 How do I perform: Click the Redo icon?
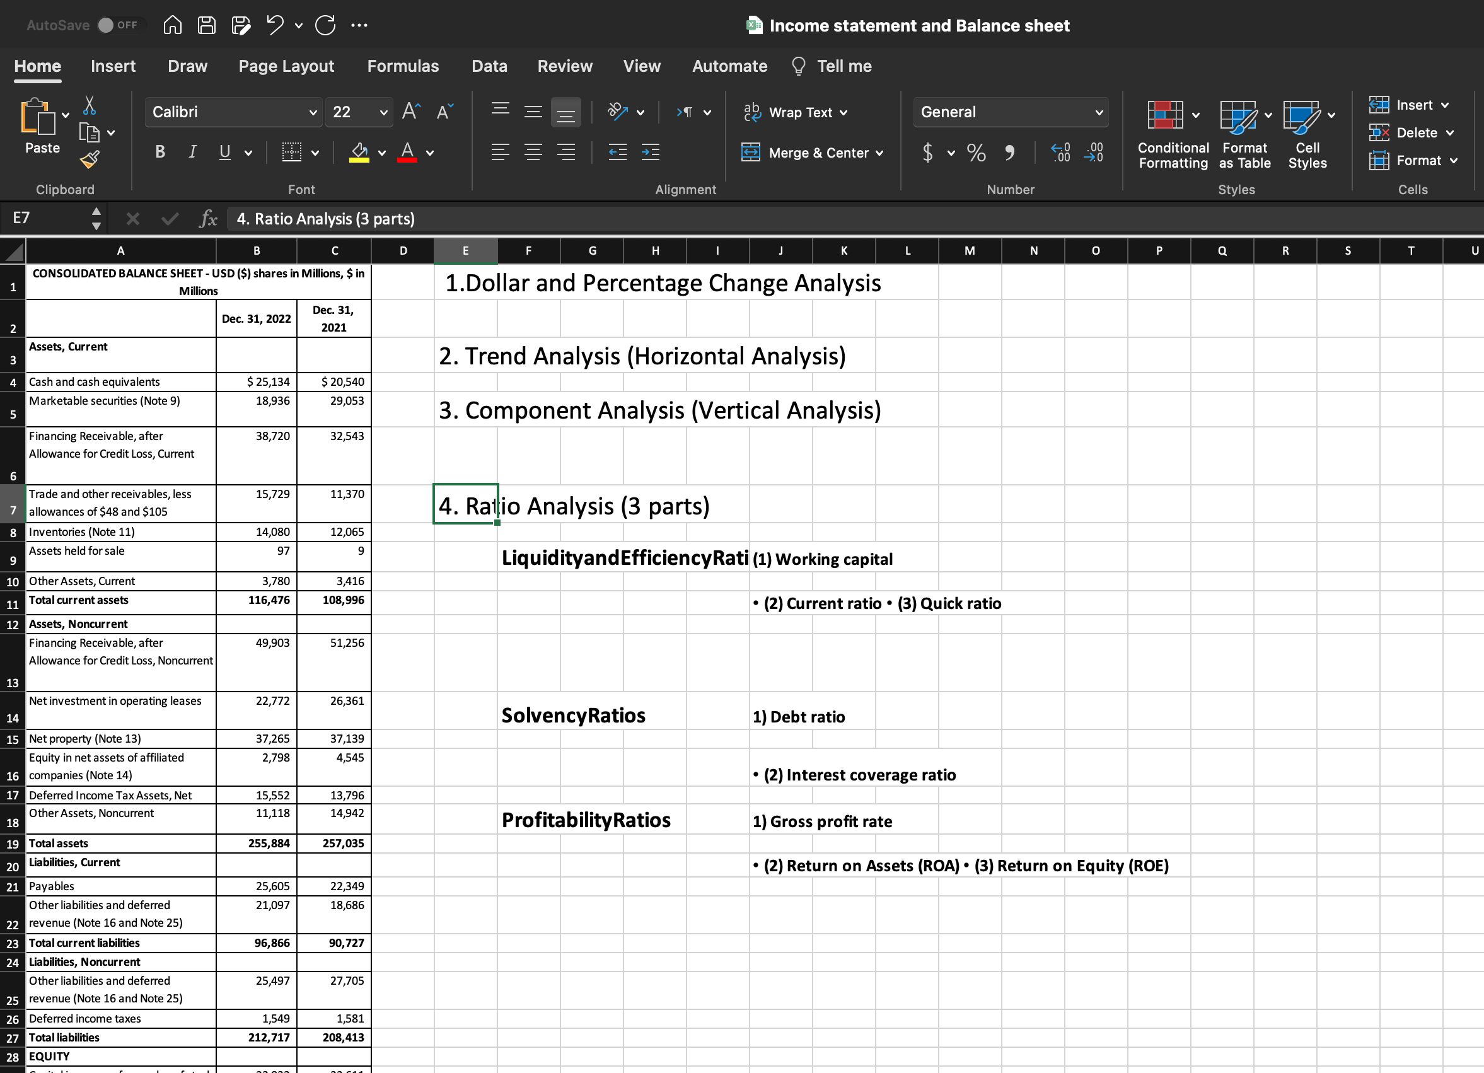point(328,25)
